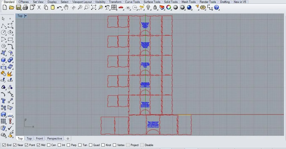This screenshot has height=149, width=286.
Task: Enable the Vertex osnap checkbox
Action: (x=115, y=145)
